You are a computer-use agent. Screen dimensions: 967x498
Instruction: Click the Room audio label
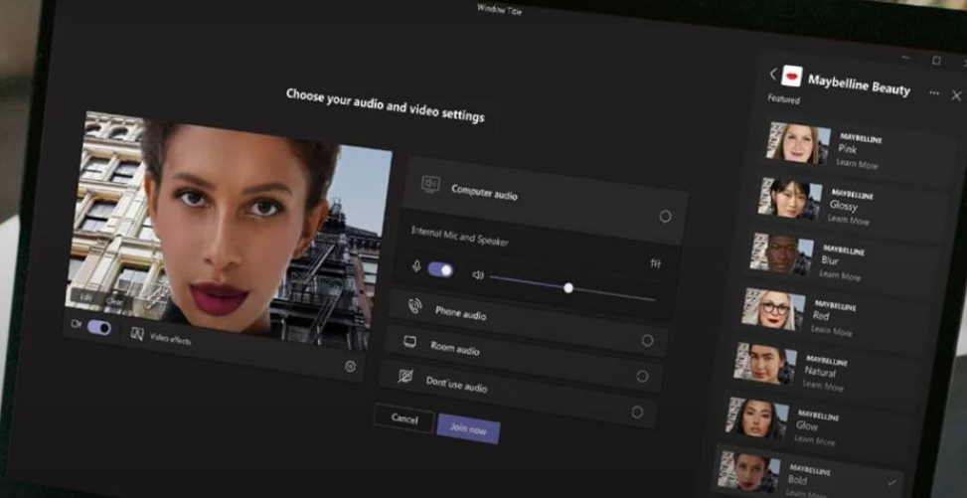(x=455, y=348)
